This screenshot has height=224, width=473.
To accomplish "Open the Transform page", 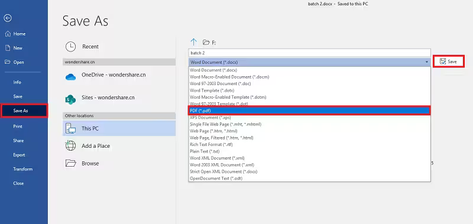I will [22, 169].
